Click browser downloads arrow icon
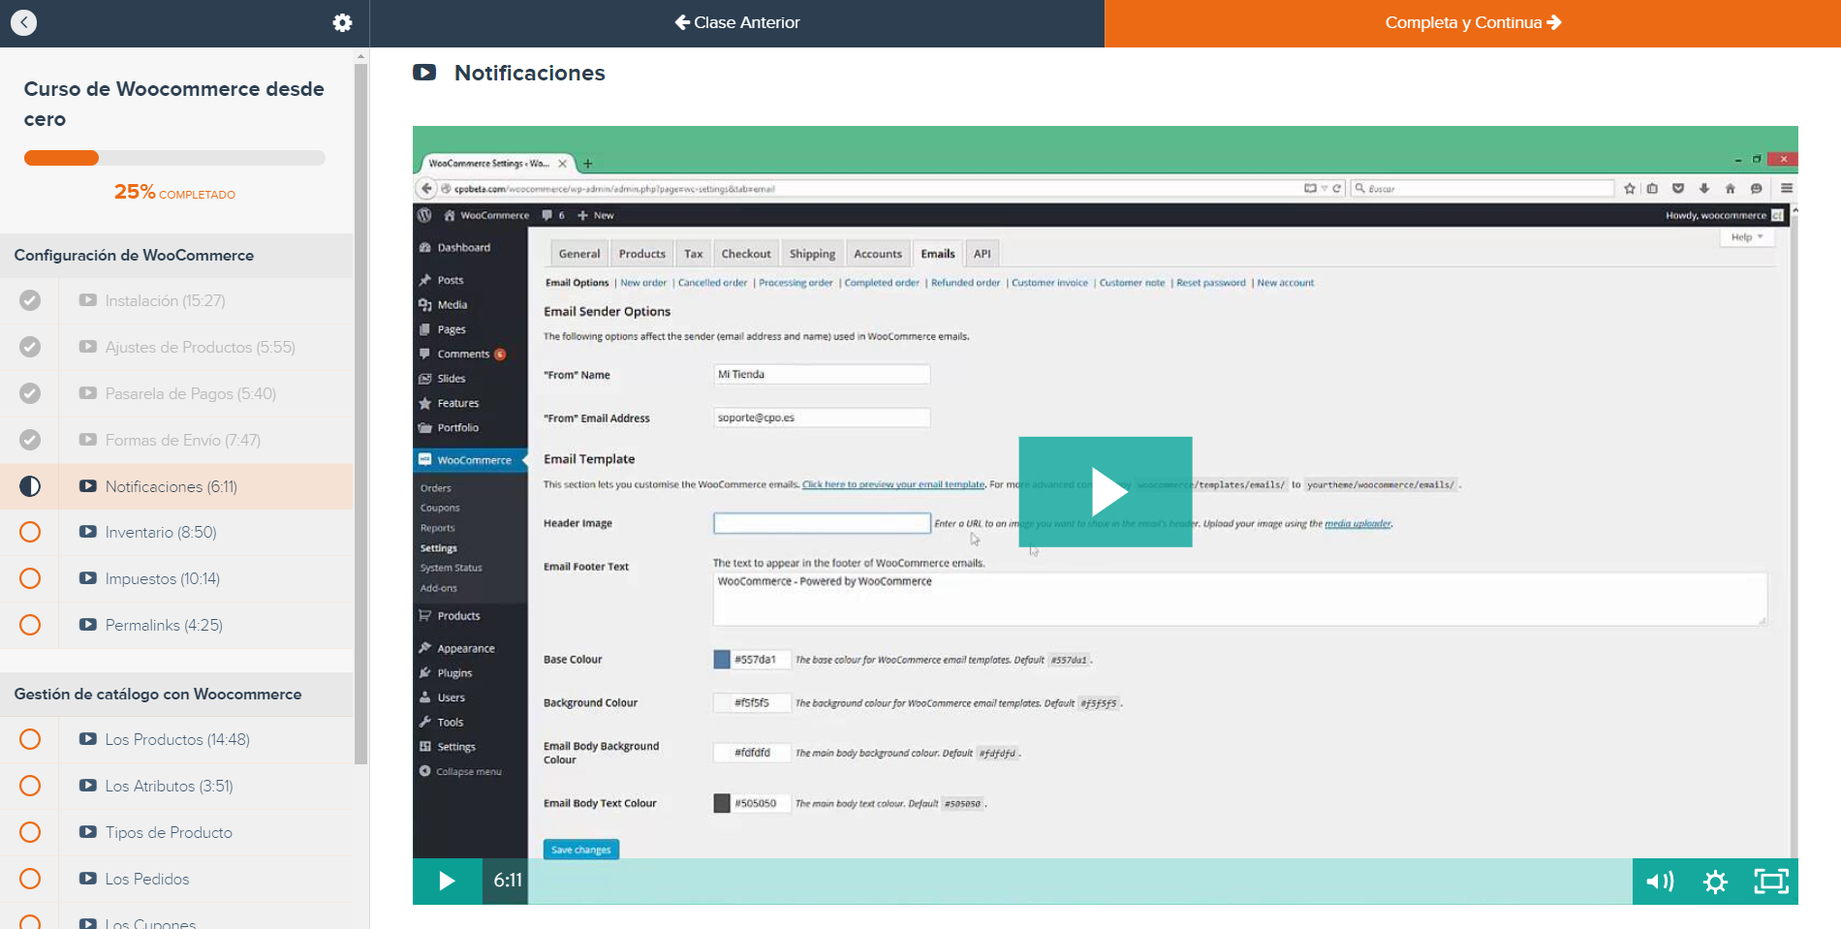The image size is (1841, 929). tap(1704, 188)
